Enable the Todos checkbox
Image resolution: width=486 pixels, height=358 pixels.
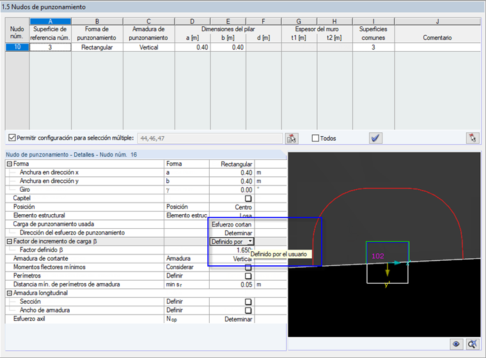point(315,138)
